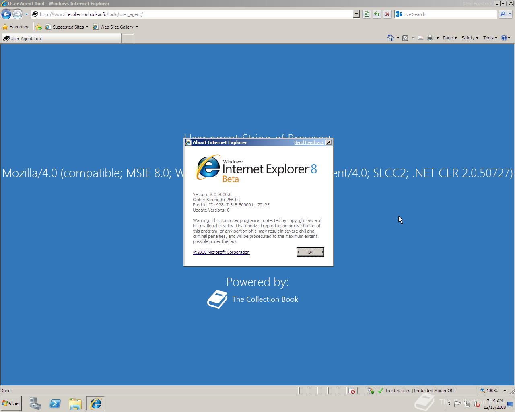Expand the Home button dropdown arrow

tap(398, 38)
